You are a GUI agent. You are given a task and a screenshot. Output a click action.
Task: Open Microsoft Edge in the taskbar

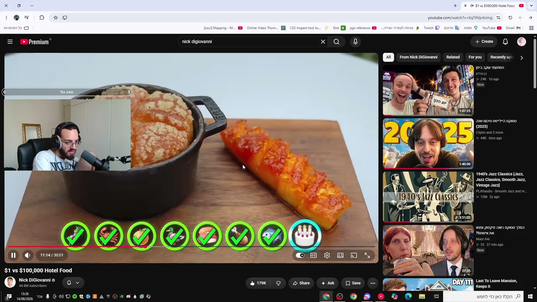tap(408, 297)
